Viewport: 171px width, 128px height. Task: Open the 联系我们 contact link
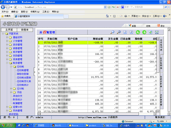click(x=160, y=117)
